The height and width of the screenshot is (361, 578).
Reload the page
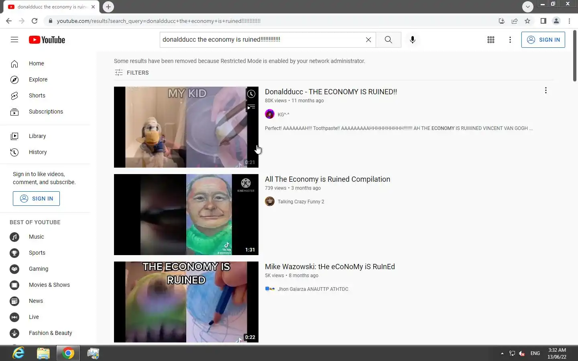pyautogui.click(x=35, y=21)
